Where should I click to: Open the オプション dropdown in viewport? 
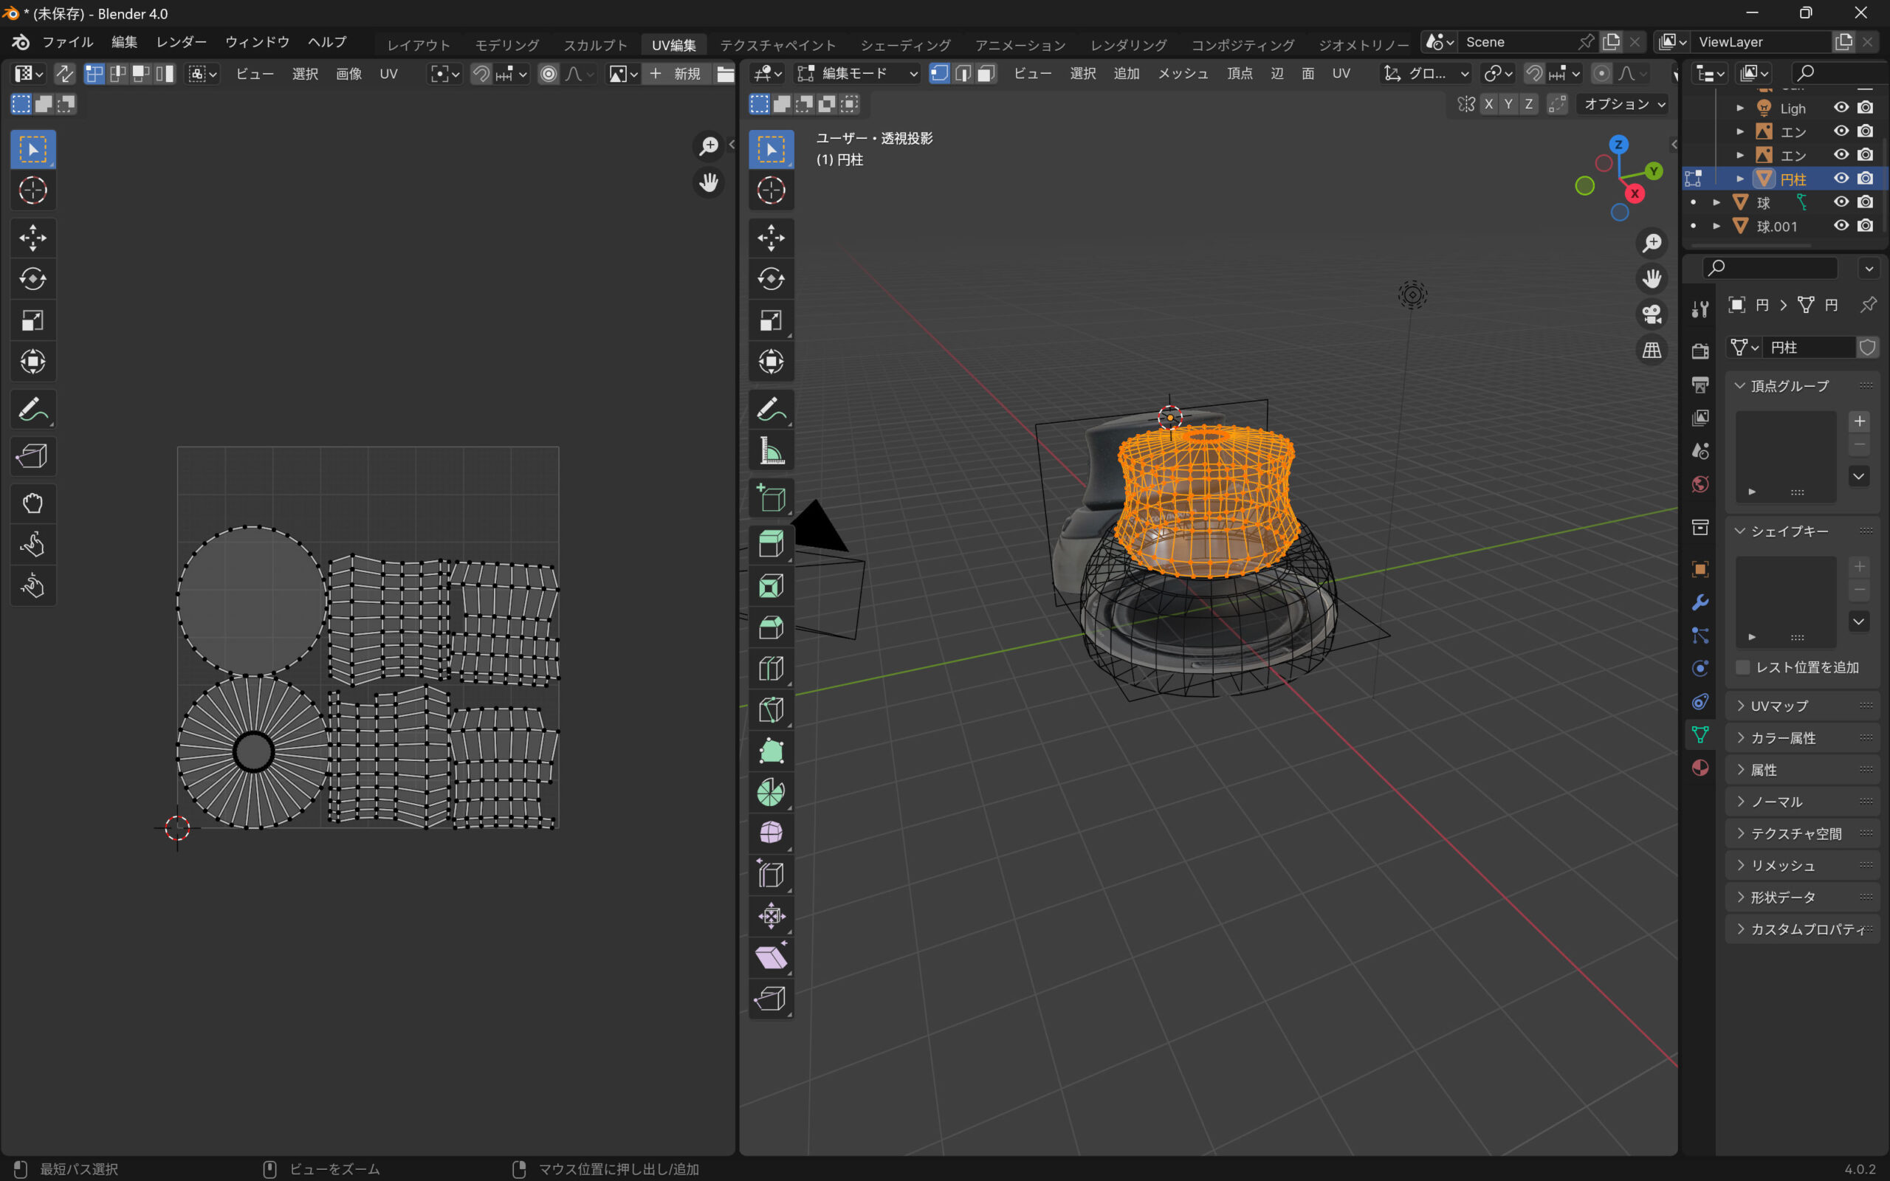tap(1623, 104)
